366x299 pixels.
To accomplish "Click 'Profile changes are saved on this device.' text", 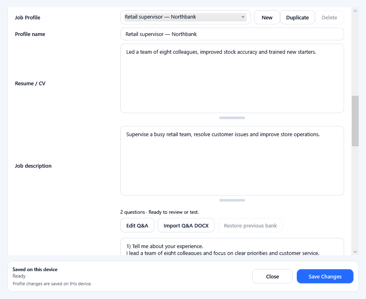I will [x=52, y=284].
